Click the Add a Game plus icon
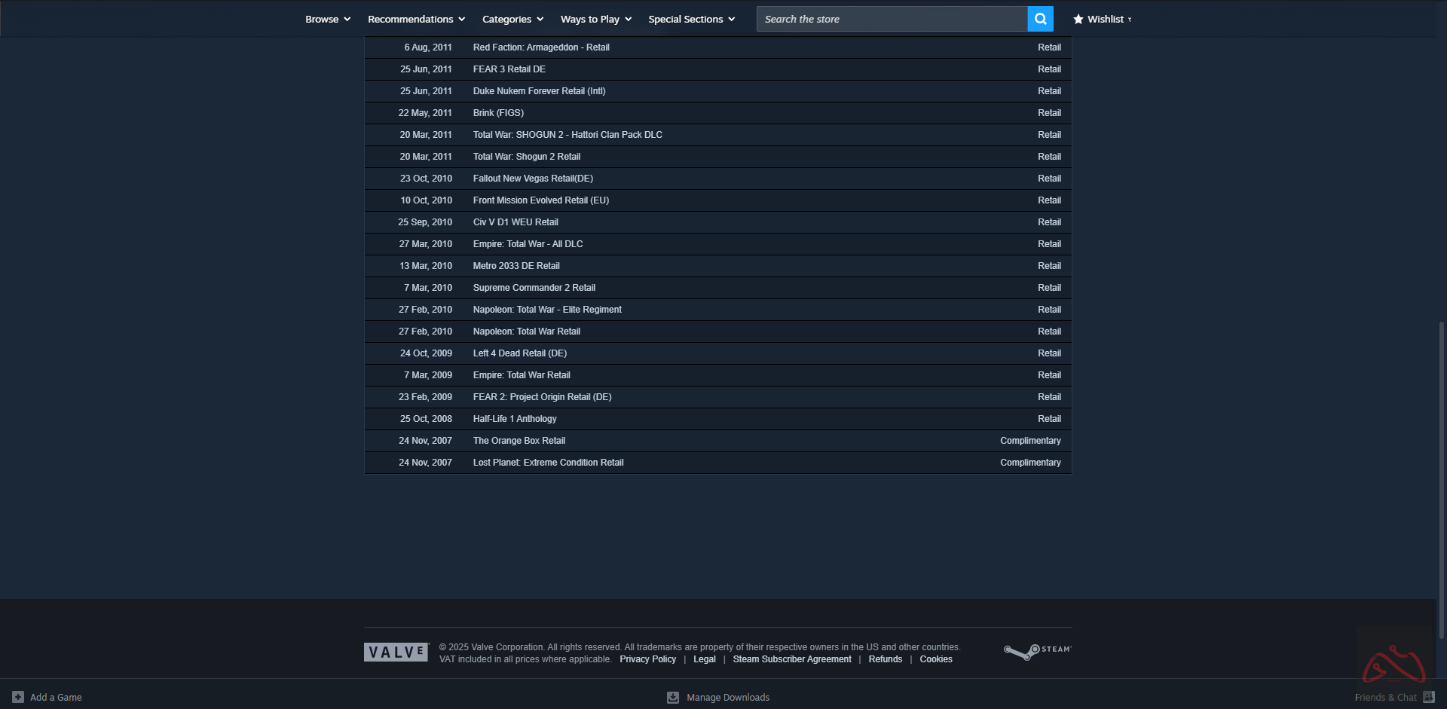The image size is (1447, 709). coord(18,697)
